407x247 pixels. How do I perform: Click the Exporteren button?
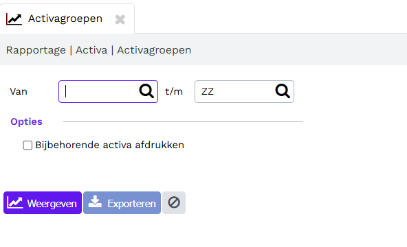click(122, 202)
